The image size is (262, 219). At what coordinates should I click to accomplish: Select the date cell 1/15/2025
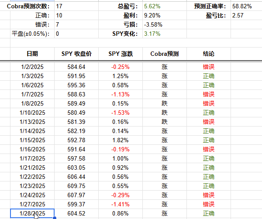click(32, 140)
